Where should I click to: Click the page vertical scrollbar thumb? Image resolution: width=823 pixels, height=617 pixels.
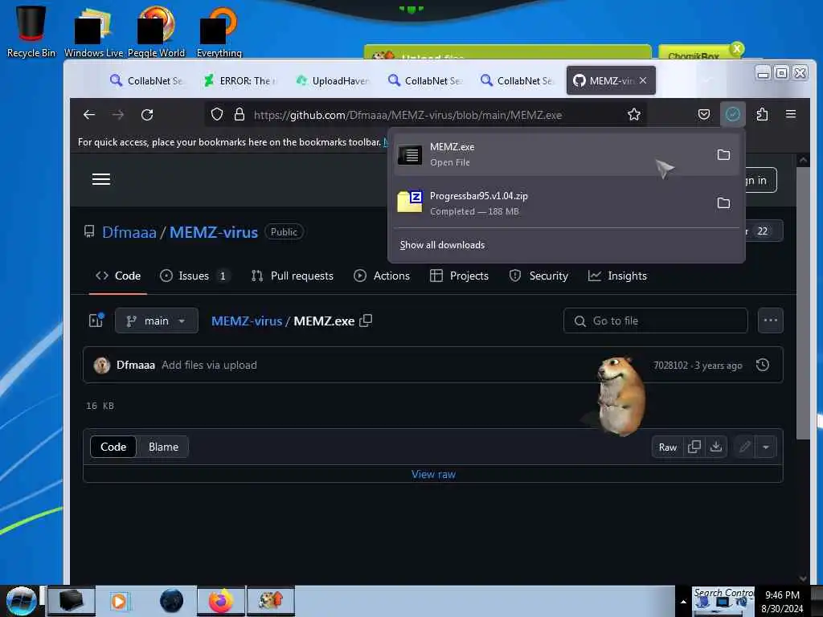803,303
